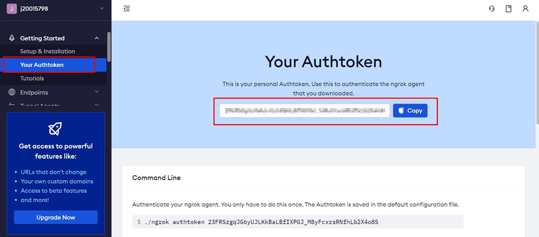Click the clipboard icon on Copy button
This screenshot has width=539, height=237.
[x=401, y=111]
